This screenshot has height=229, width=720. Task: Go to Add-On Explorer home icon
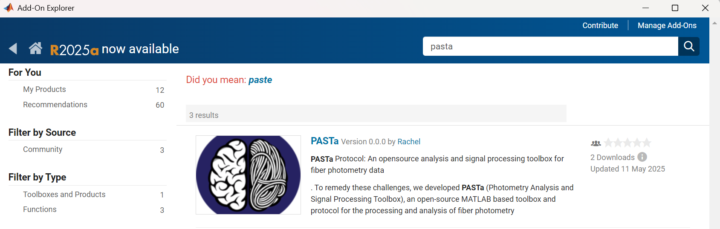35,49
